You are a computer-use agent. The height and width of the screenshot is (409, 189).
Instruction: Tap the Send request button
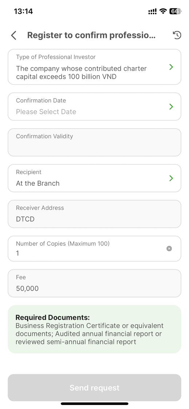point(94,388)
